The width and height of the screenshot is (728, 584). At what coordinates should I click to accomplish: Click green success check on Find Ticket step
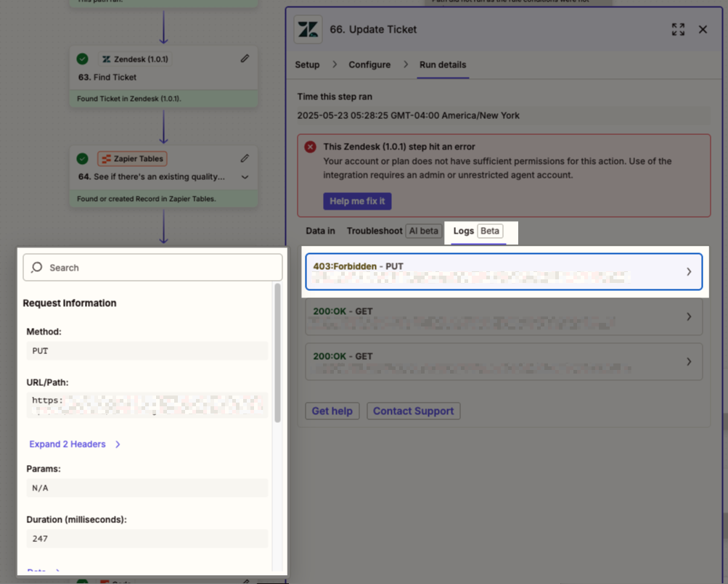(x=82, y=59)
